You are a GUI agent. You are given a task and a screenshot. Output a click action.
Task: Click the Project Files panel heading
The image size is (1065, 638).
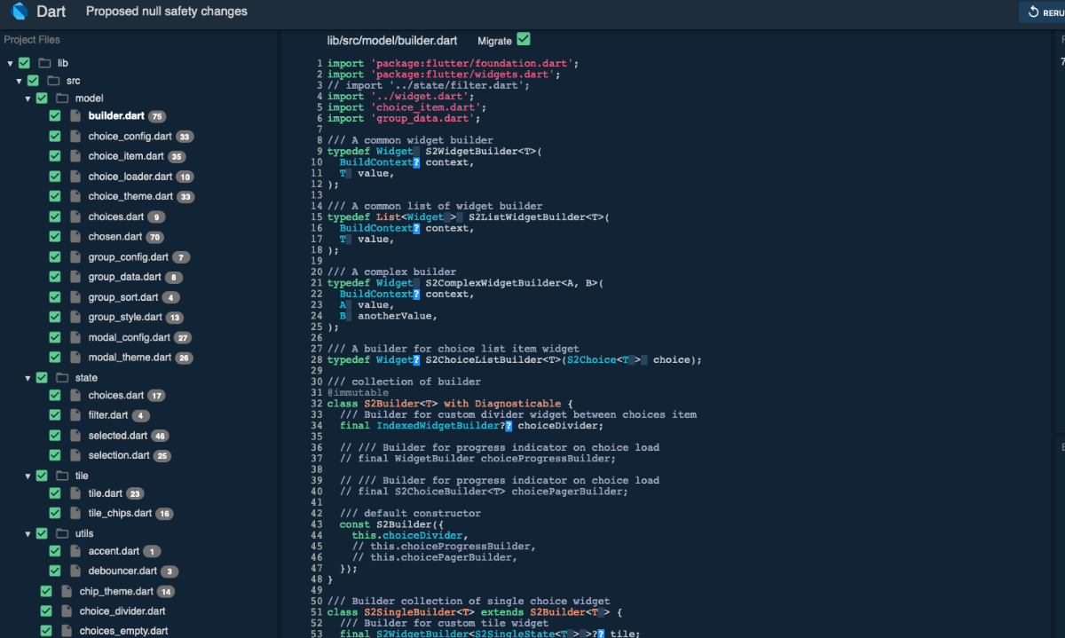click(32, 40)
